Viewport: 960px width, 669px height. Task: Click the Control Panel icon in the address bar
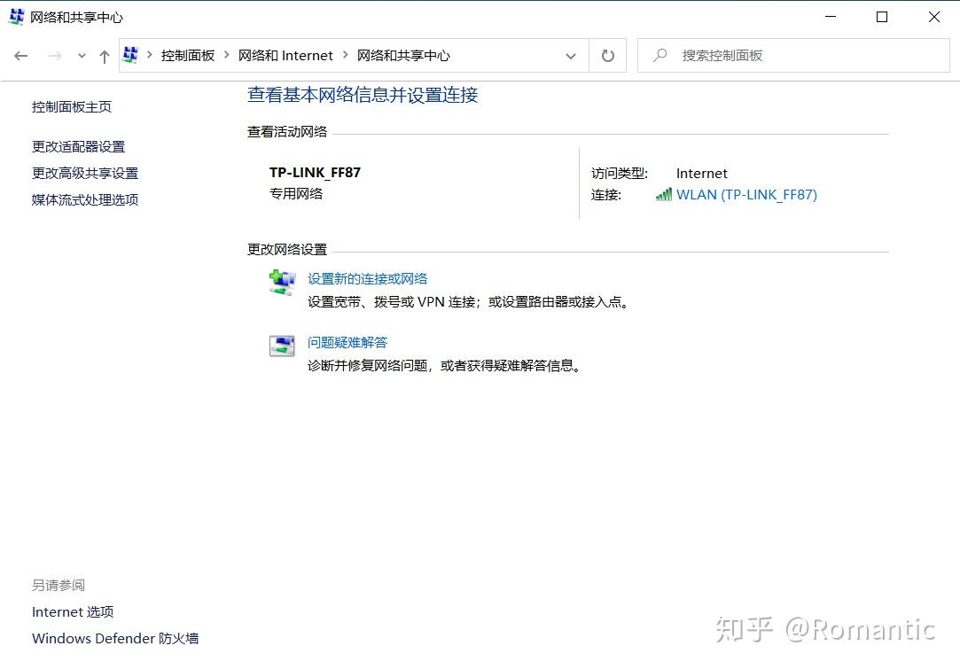(129, 54)
